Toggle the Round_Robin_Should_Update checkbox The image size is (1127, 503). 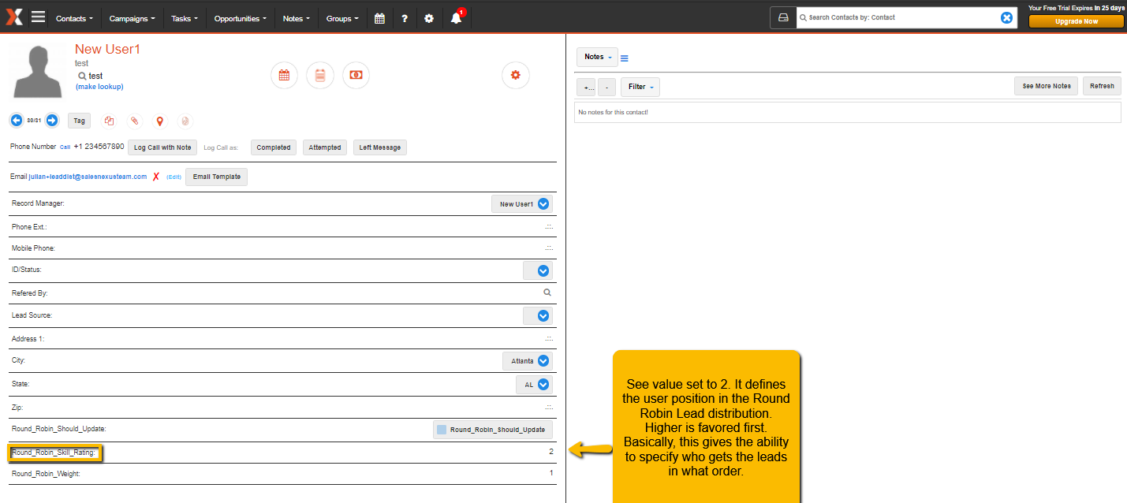tap(442, 430)
